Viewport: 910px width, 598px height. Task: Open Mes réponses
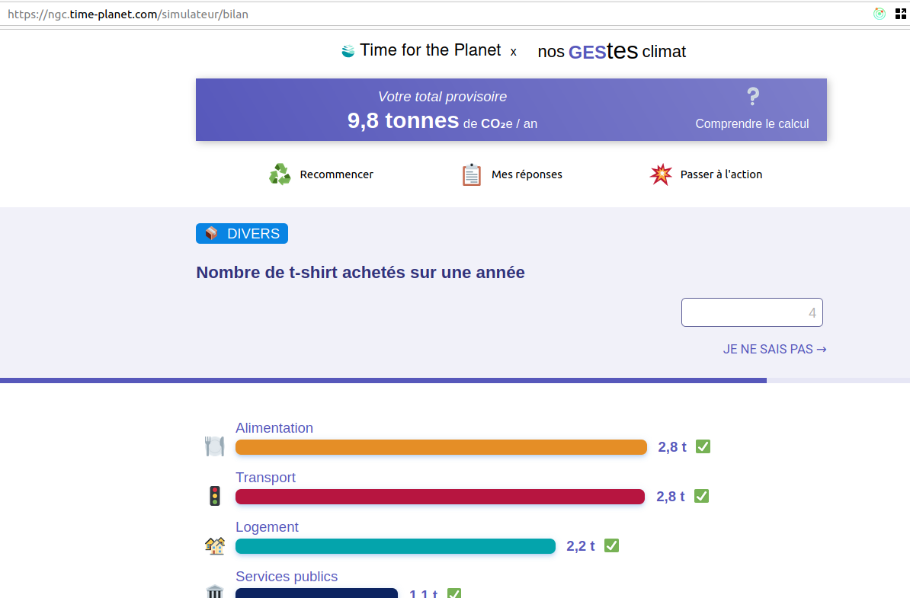pyautogui.click(x=512, y=174)
